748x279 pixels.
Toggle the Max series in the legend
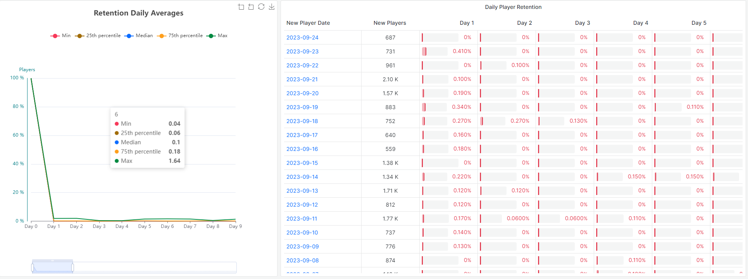[x=217, y=36]
